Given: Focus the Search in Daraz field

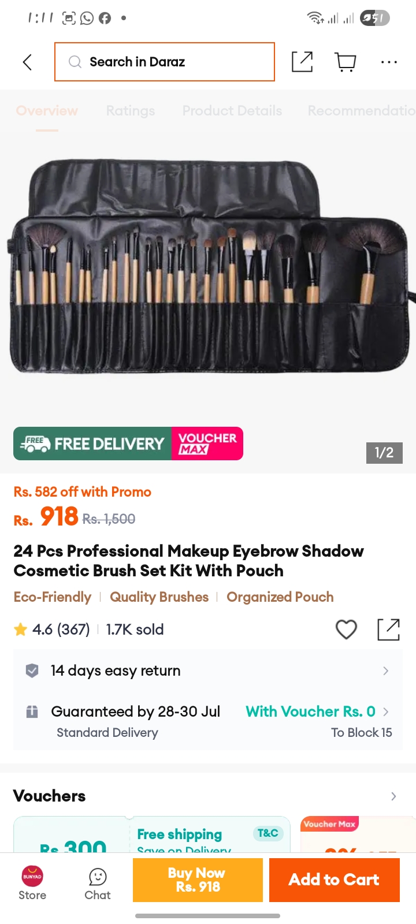Looking at the screenshot, I should 165,62.
